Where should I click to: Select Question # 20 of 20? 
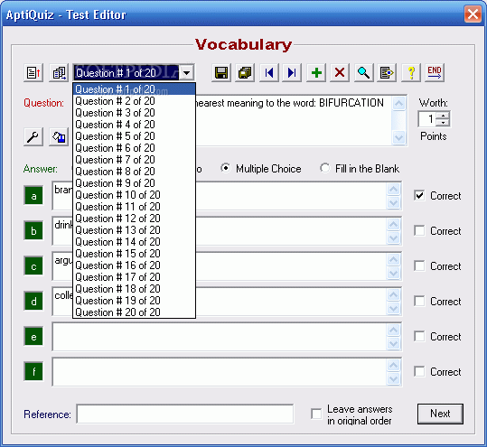pyautogui.click(x=134, y=312)
